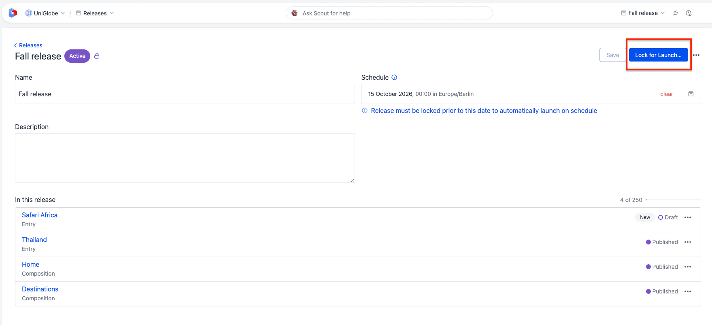712x325 pixels.
Task: Open the Home row ellipsis menu
Action: pyautogui.click(x=688, y=267)
